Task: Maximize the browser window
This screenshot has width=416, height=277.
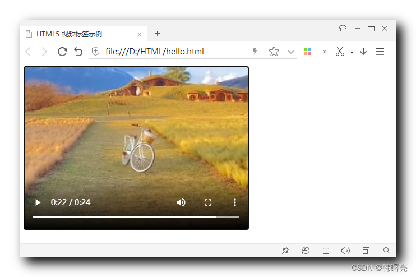Action: pyautogui.click(x=371, y=29)
